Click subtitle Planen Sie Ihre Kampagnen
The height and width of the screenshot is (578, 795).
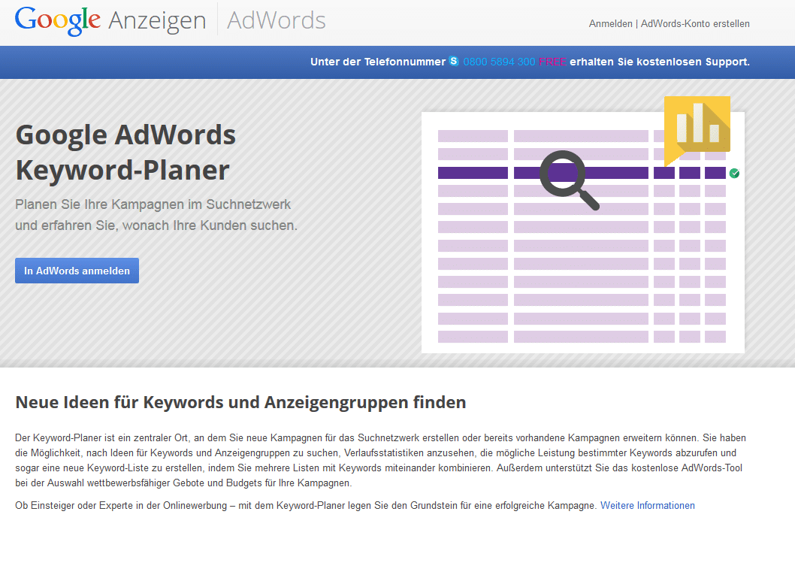click(156, 215)
